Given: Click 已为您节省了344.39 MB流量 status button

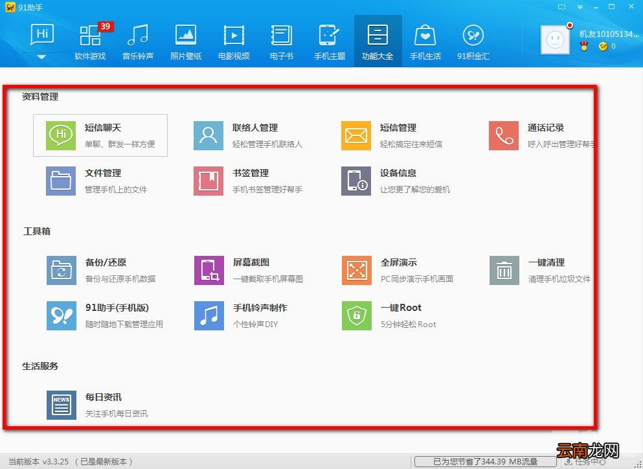Looking at the screenshot, I should point(485,462).
